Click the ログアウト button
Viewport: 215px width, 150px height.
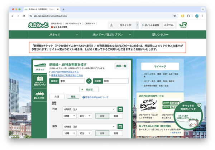[169, 25]
